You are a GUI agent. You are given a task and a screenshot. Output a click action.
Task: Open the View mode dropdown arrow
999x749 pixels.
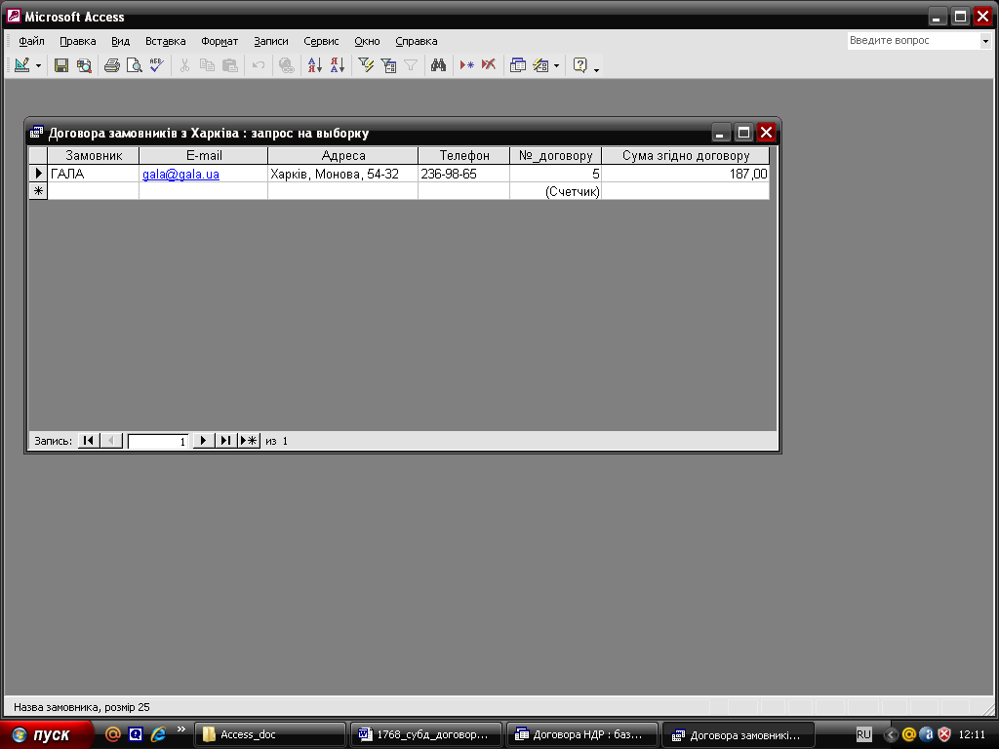click(38, 65)
